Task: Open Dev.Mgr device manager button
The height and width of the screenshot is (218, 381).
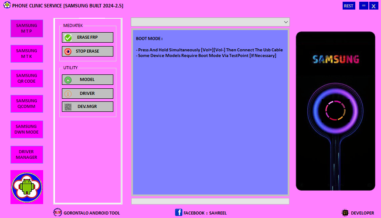Action: [88, 107]
